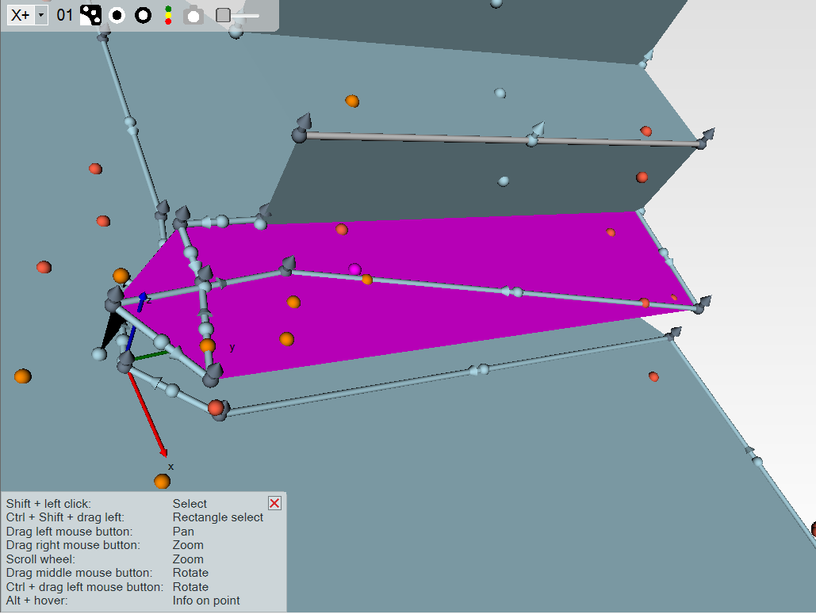Click the square slider handle in the toolbar
Screen dimensions: 816x614
(x=223, y=15)
